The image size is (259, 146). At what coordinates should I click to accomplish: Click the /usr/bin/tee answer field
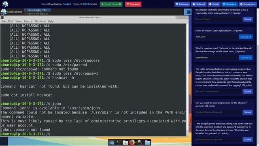[x=217, y=58]
